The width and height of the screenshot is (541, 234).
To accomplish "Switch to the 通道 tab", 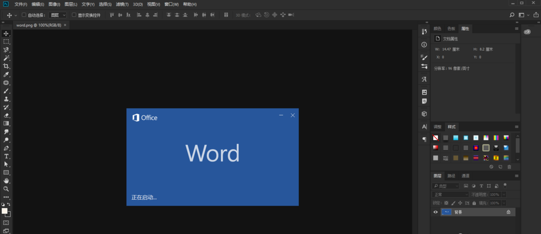I will click(x=465, y=176).
